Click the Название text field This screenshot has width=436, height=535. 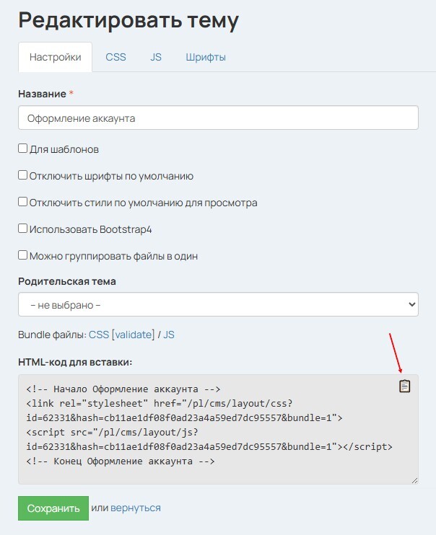[x=218, y=118]
